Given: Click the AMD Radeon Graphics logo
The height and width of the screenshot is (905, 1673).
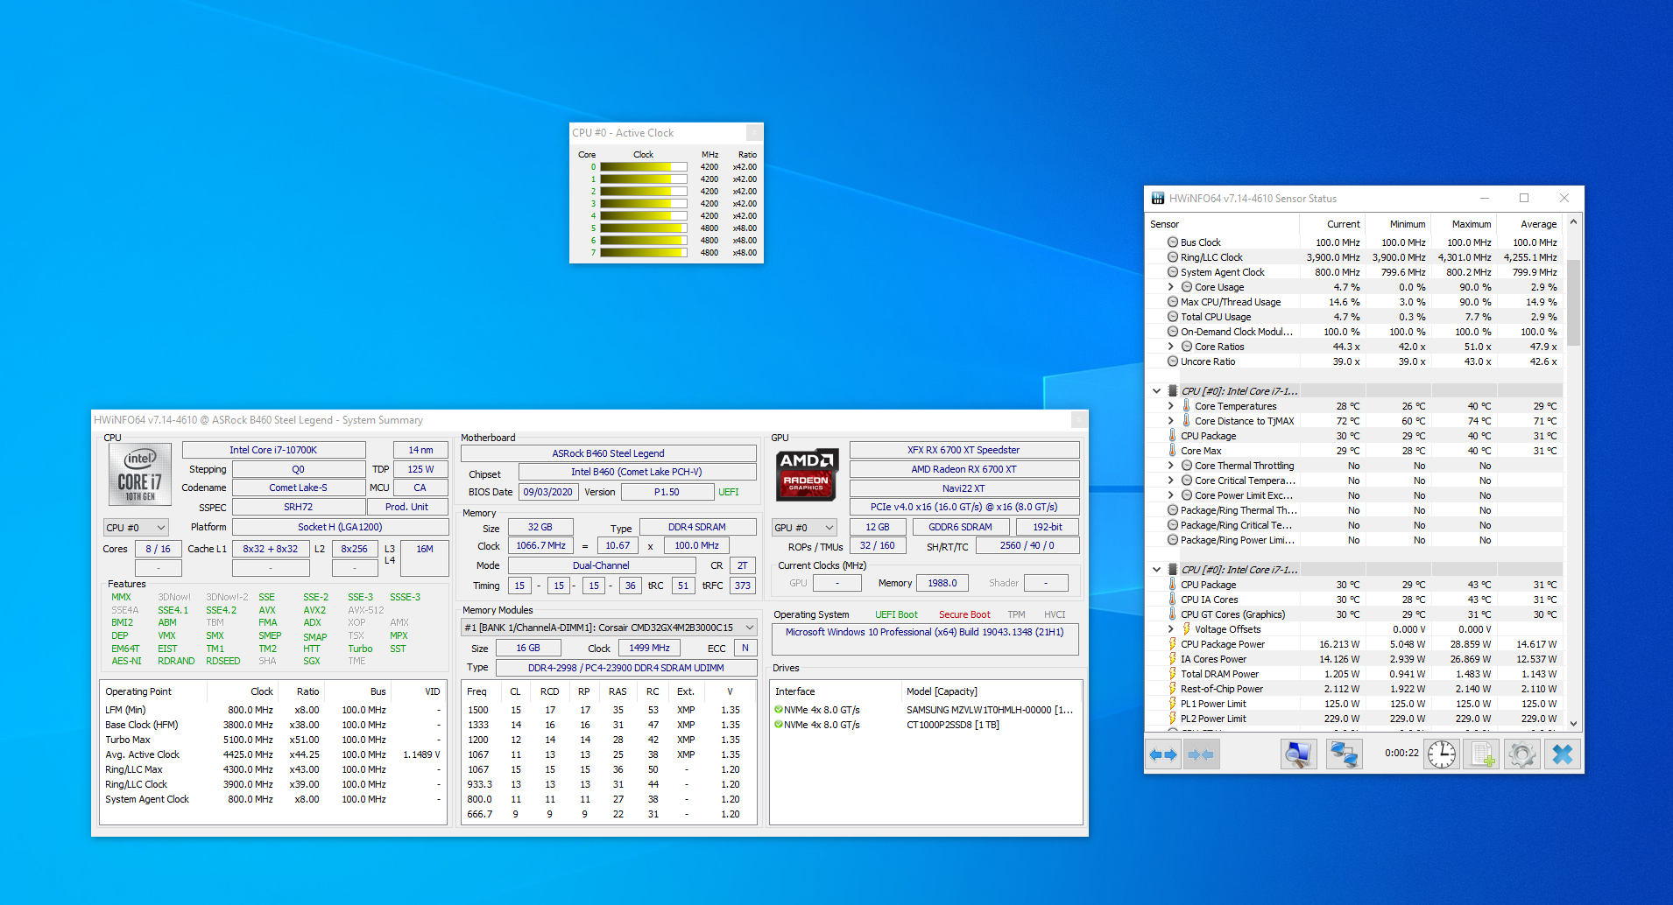Looking at the screenshot, I should click(806, 474).
